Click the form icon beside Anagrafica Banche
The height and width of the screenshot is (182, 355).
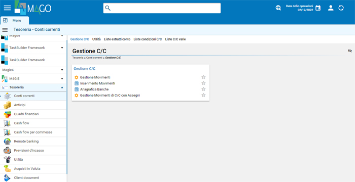point(76,89)
